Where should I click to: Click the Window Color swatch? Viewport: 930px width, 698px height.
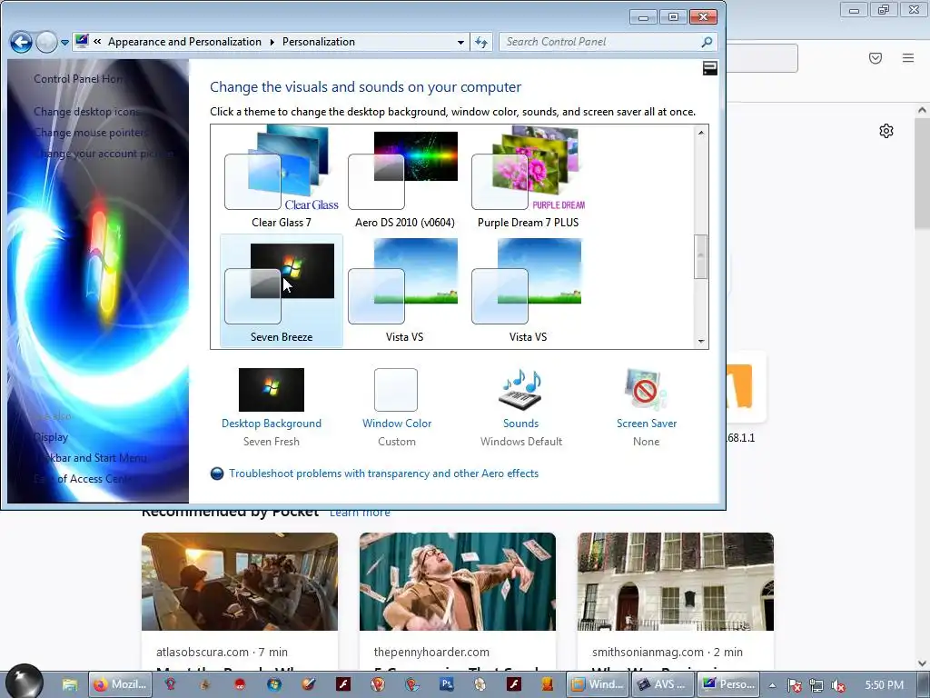pos(396,390)
